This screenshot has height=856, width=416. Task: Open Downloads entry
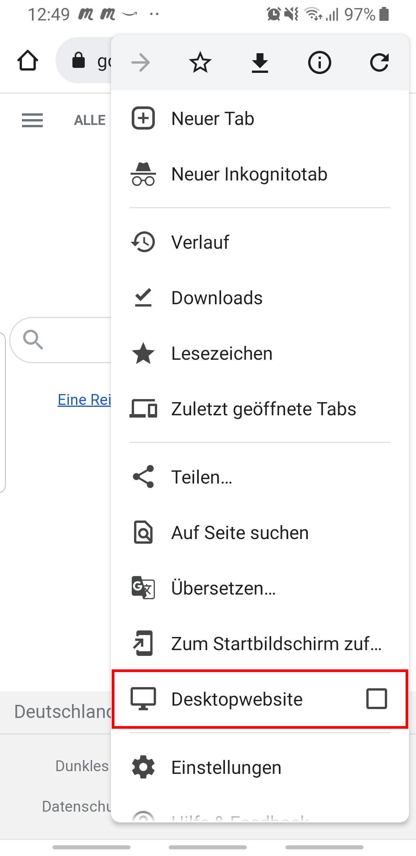[217, 297]
